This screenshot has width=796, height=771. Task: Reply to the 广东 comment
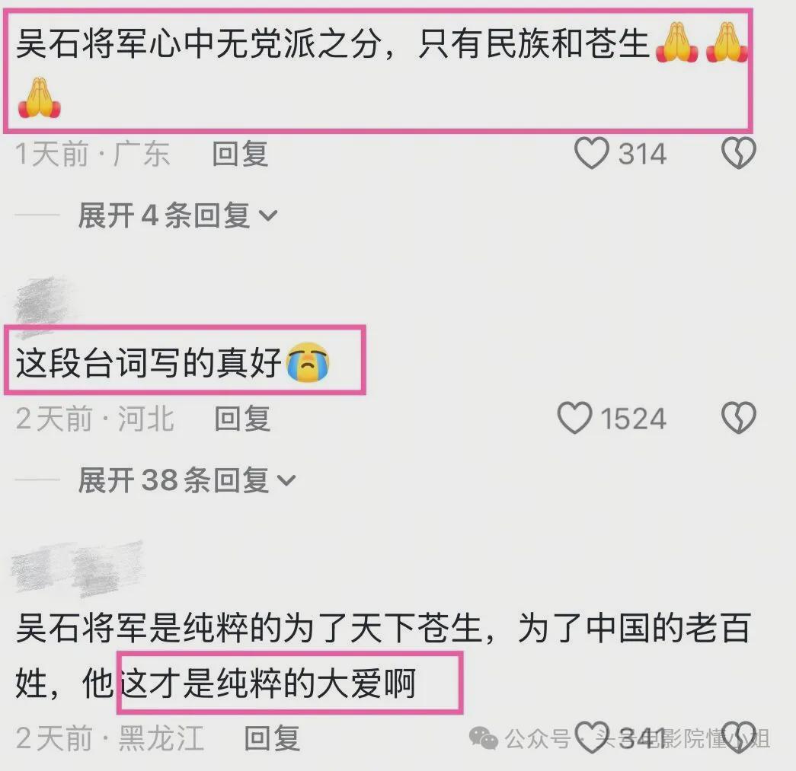coord(240,154)
